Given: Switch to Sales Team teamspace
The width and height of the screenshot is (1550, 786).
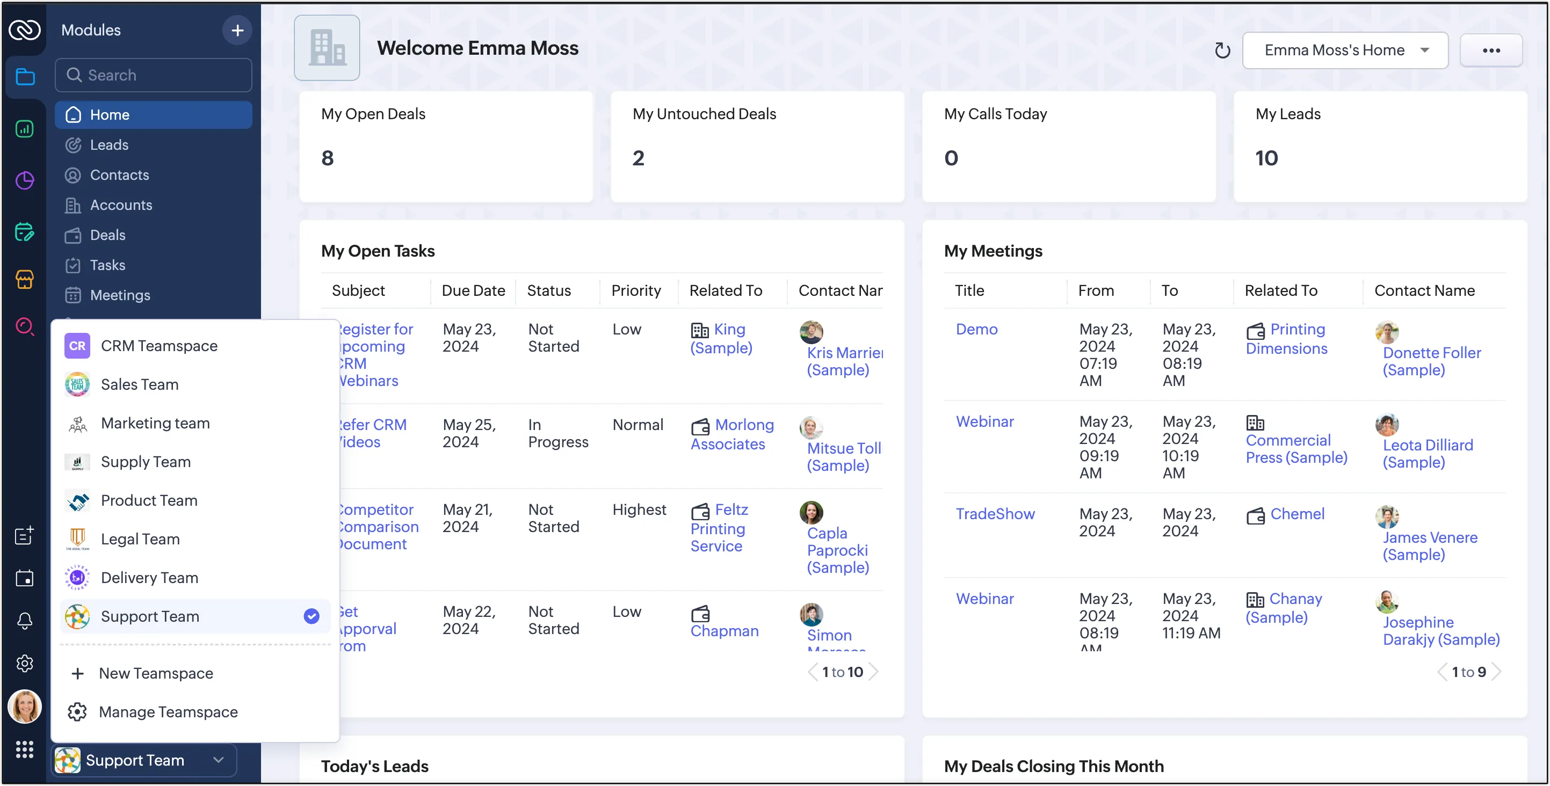Looking at the screenshot, I should coord(140,385).
